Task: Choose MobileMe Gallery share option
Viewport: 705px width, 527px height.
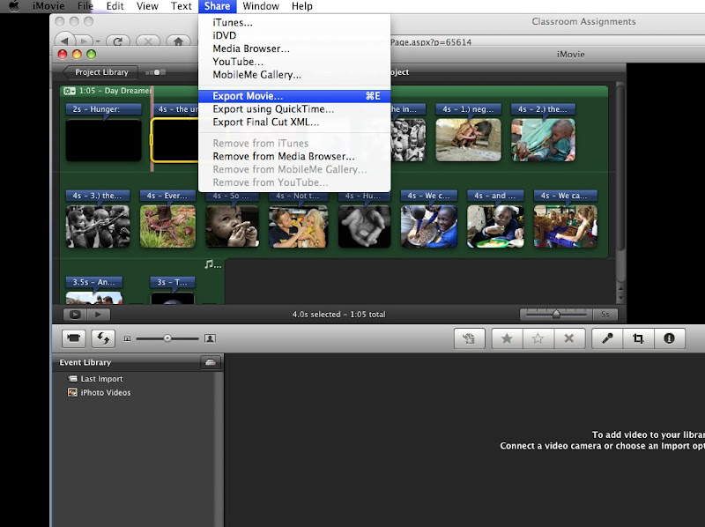Action: tap(294, 75)
